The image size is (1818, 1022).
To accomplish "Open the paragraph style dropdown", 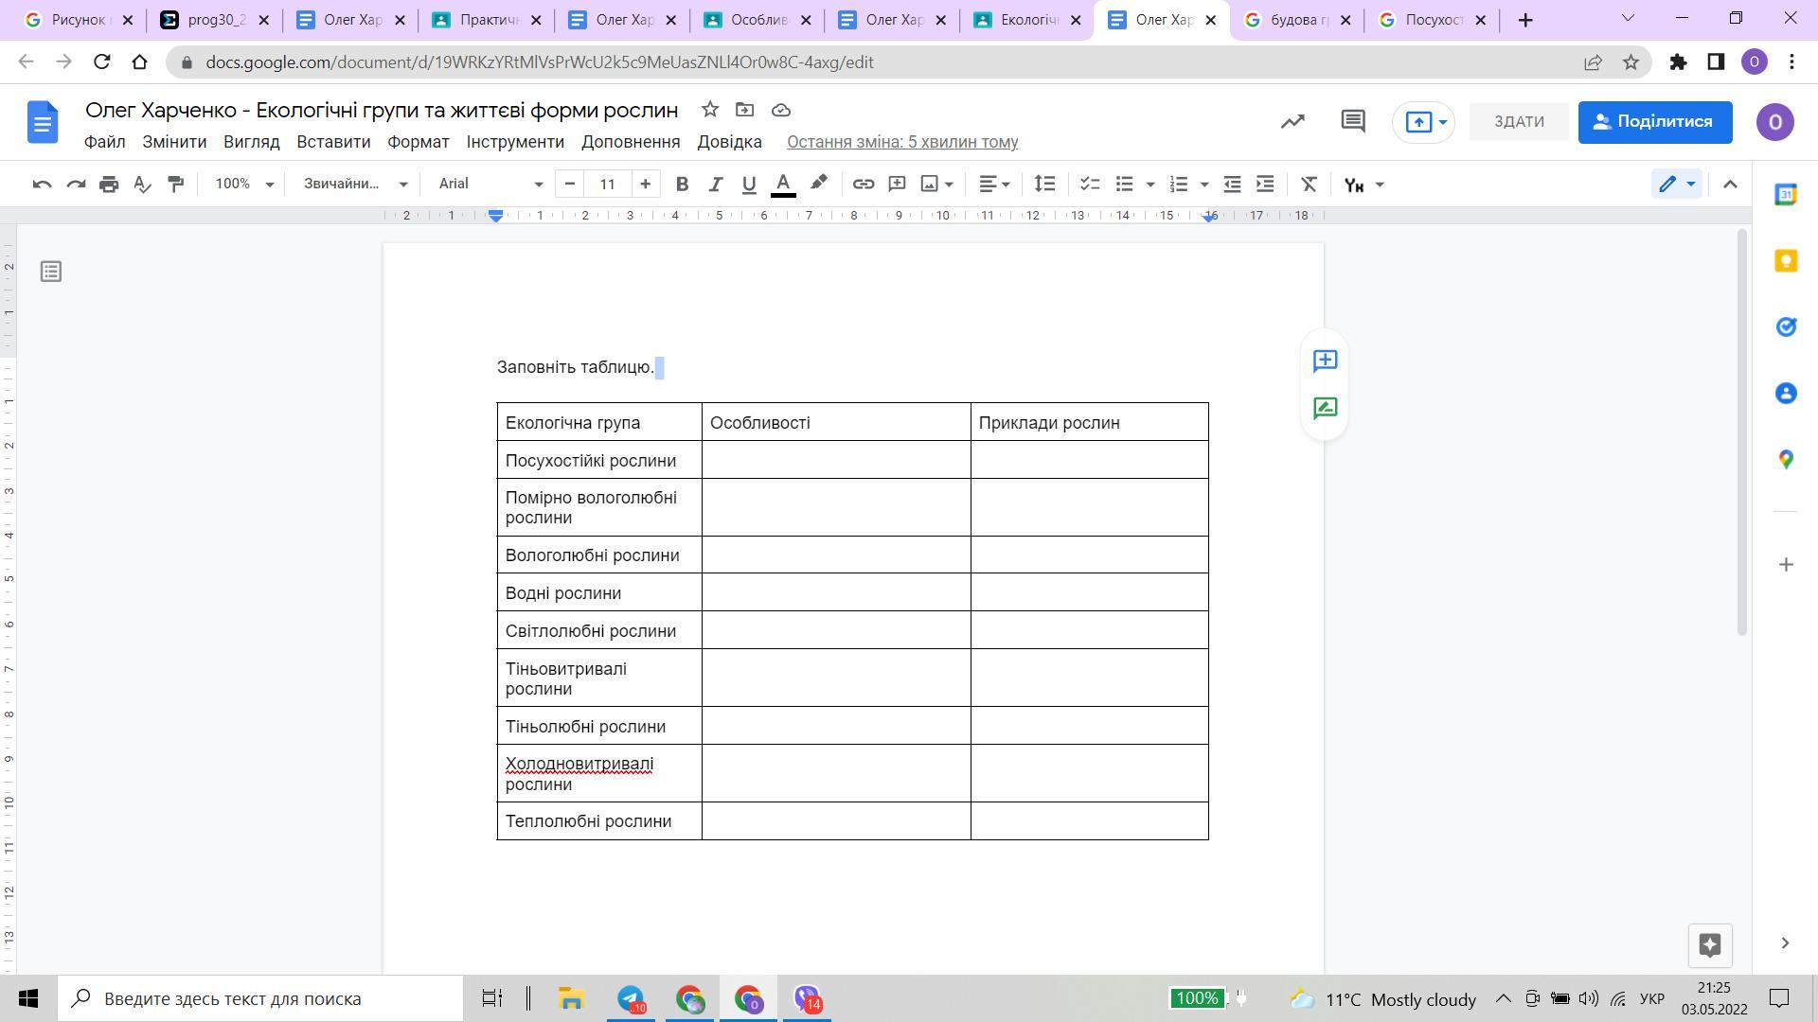I will (354, 185).
